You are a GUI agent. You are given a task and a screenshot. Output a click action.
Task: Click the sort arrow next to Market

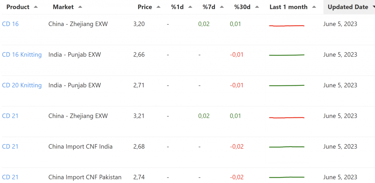(80, 7)
